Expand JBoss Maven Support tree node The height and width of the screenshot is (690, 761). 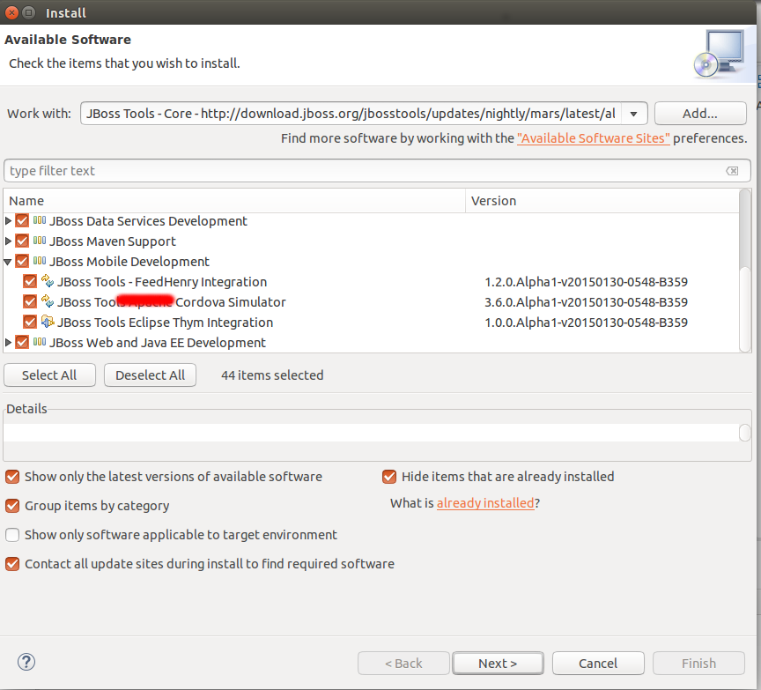point(8,241)
